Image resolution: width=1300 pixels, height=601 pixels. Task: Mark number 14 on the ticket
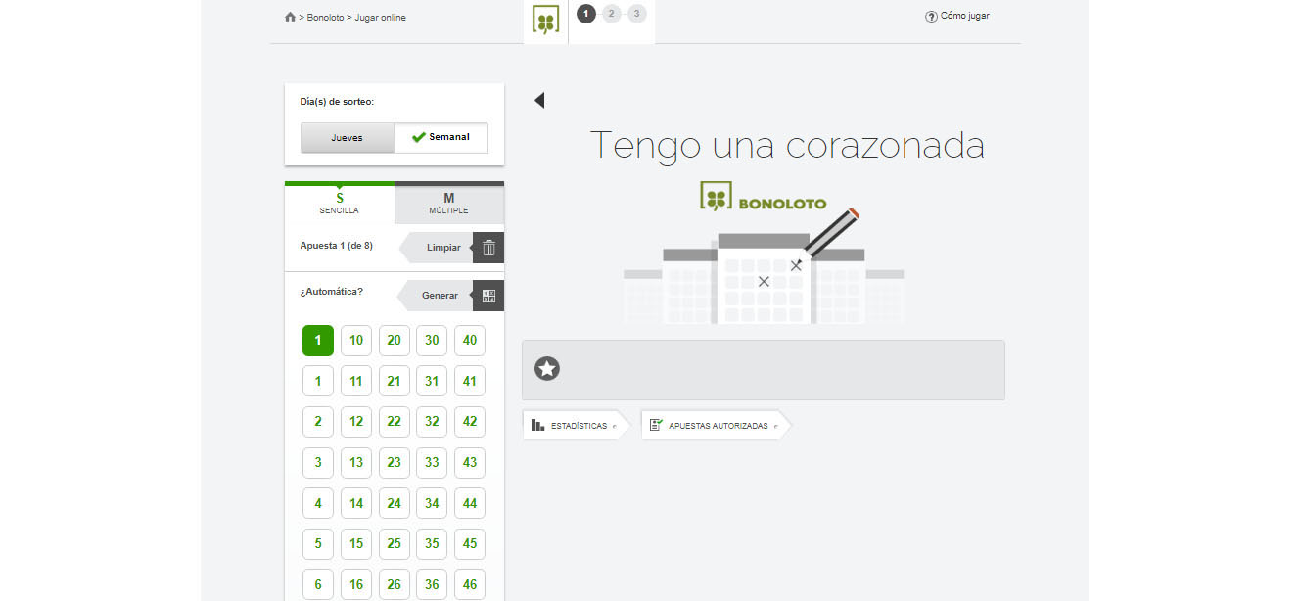356,503
